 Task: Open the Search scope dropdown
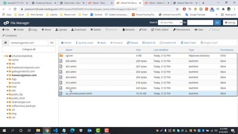point(170,22)
